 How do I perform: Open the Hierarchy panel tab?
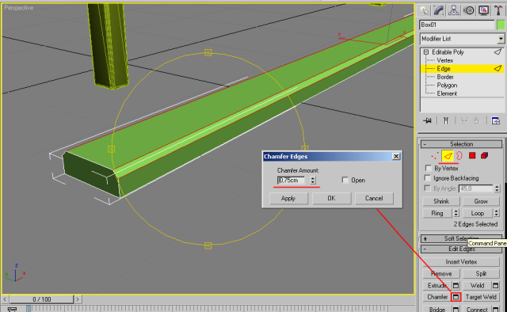(454, 10)
